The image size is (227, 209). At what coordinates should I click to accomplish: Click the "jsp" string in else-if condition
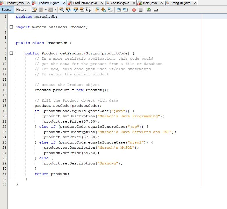coord(133,127)
